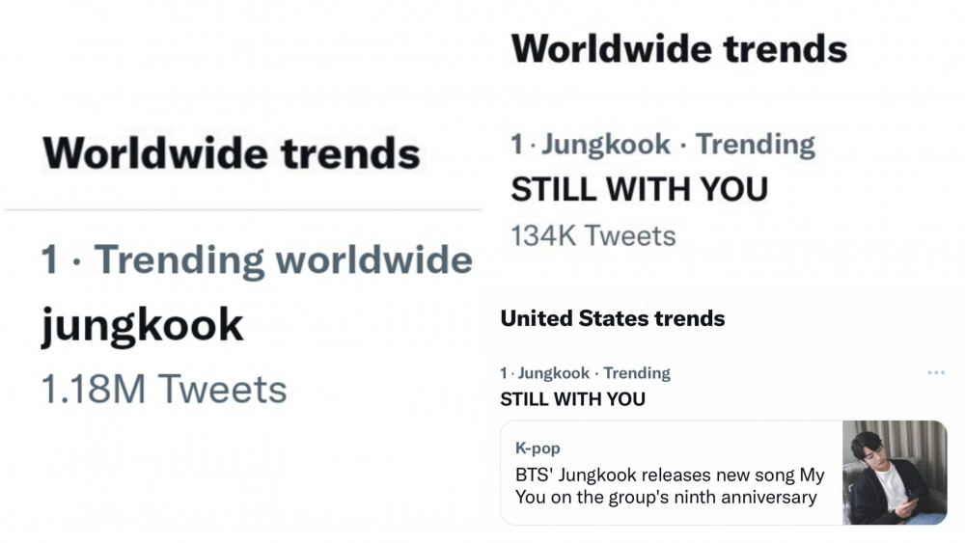Viewport: 965px width, 543px height.
Task: Click the Jungkook photo thumbnail in news card
Action: click(x=895, y=473)
